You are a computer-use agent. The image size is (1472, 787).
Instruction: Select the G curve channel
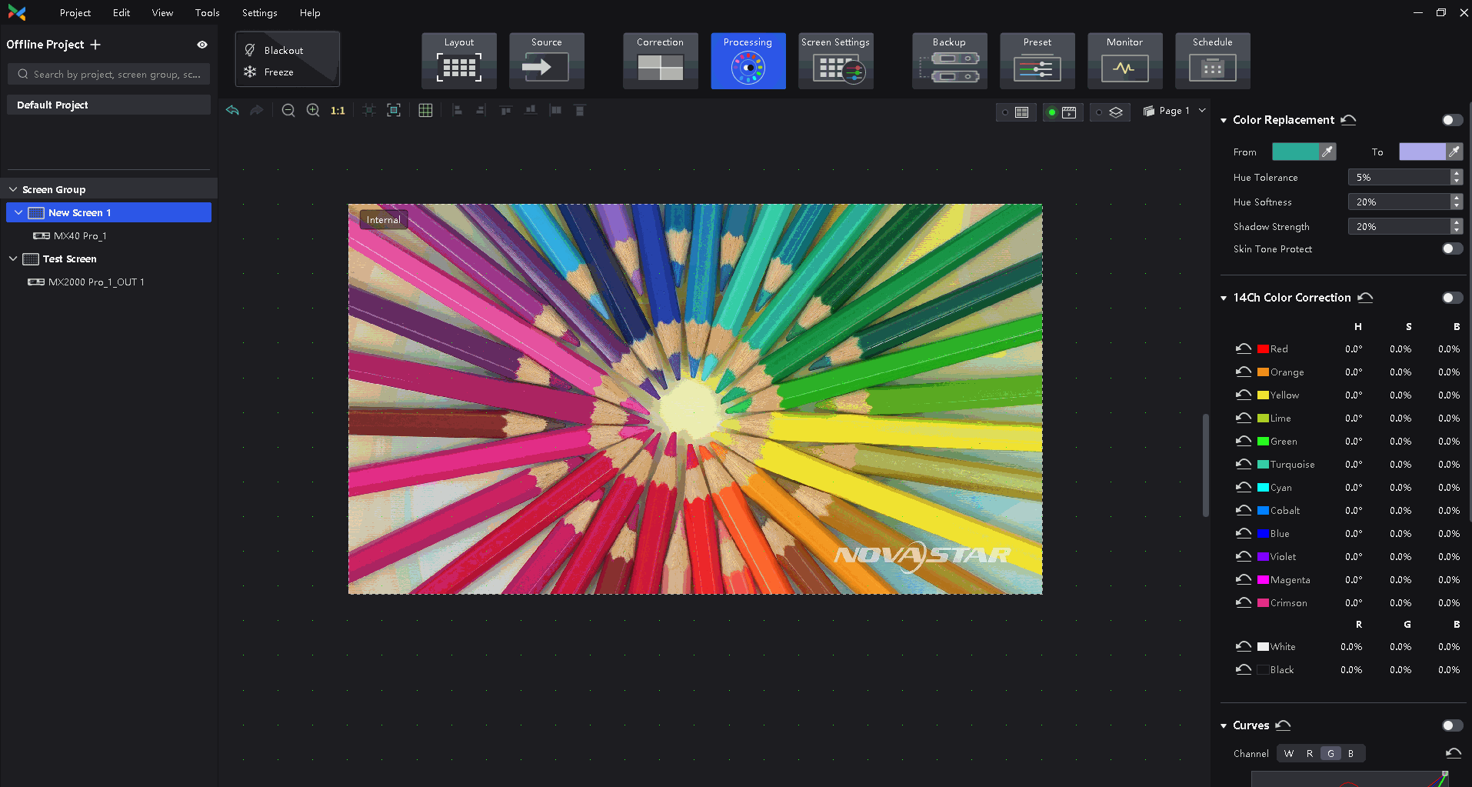point(1330,753)
